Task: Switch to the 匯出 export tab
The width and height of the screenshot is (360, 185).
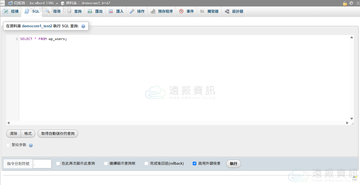Action: click(95, 12)
